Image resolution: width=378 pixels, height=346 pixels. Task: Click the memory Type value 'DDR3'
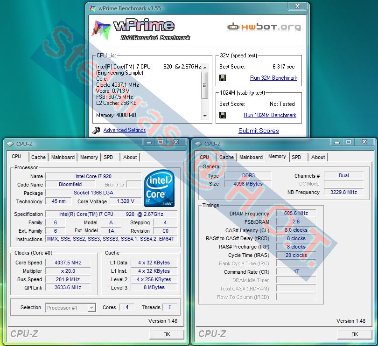point(248,175)
